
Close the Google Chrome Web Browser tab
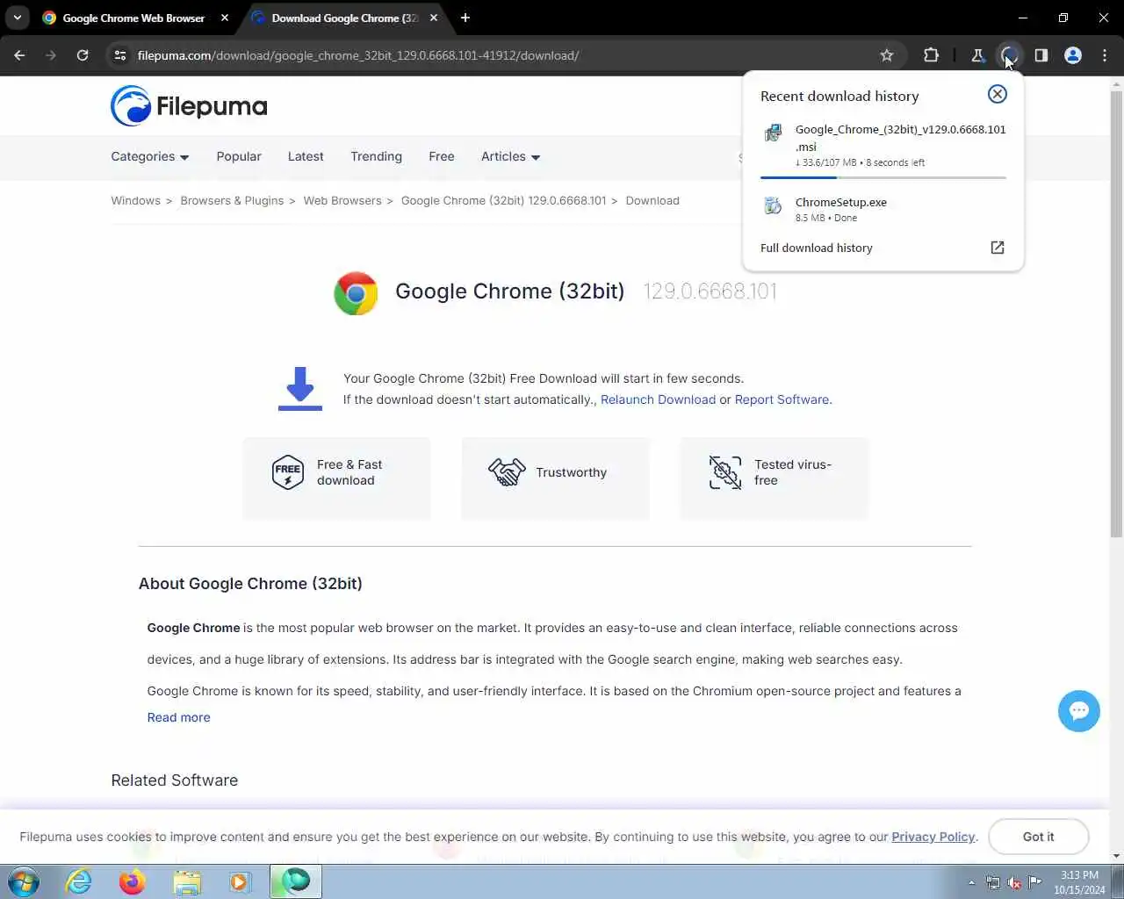tap(225, 18)
